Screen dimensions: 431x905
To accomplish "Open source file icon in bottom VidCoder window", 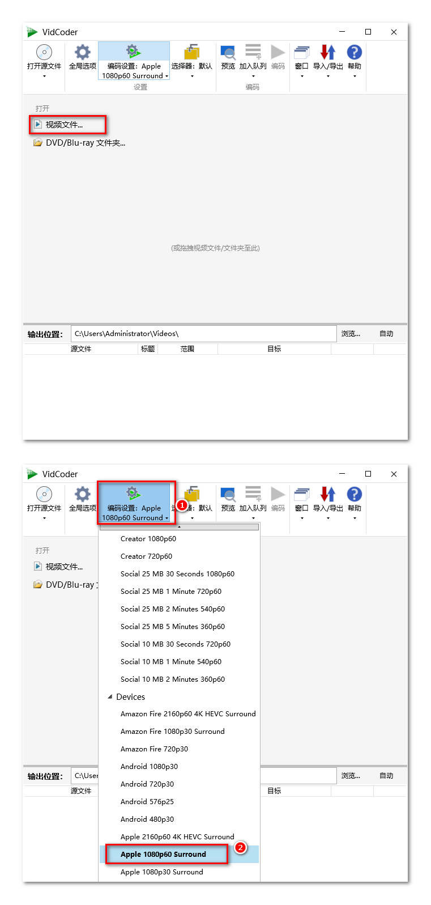I will coord(44,494).
